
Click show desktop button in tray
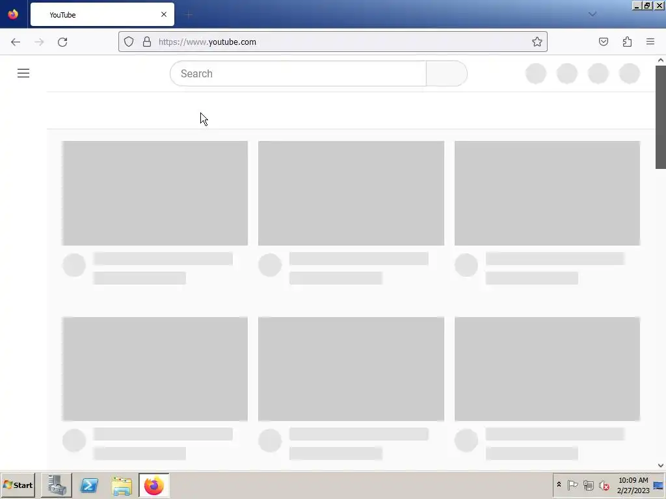pos(658,485)
